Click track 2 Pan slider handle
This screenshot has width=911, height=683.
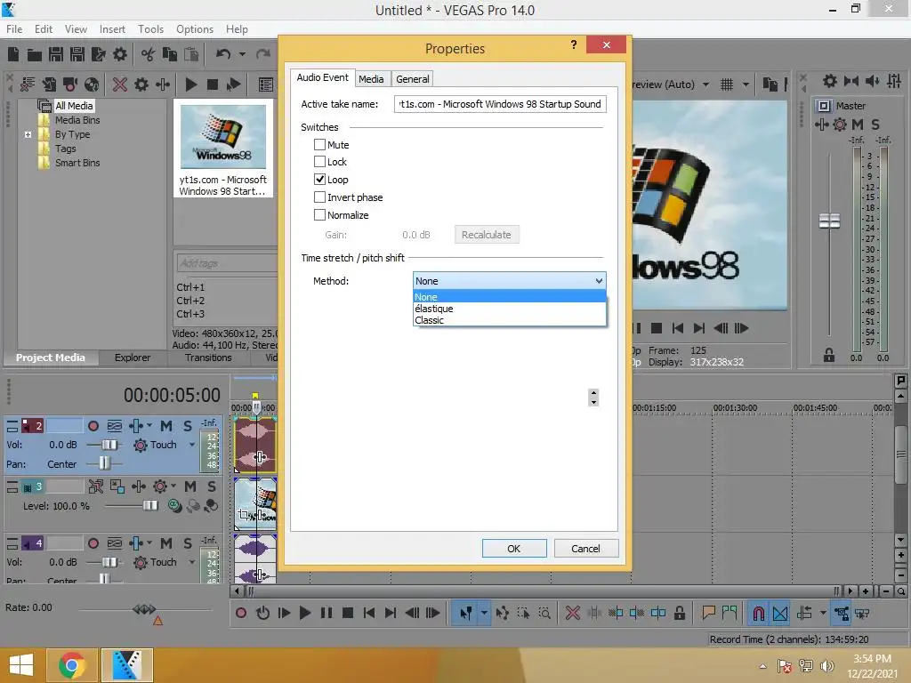104,463
